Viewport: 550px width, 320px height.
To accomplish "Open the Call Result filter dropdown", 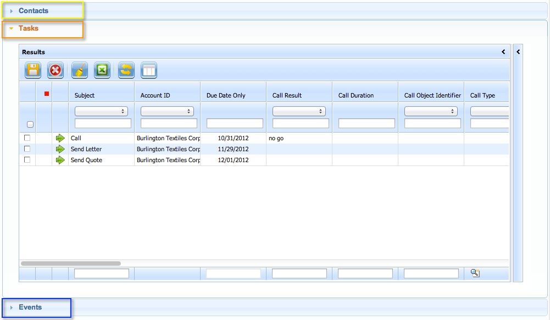I will (299, 111).
